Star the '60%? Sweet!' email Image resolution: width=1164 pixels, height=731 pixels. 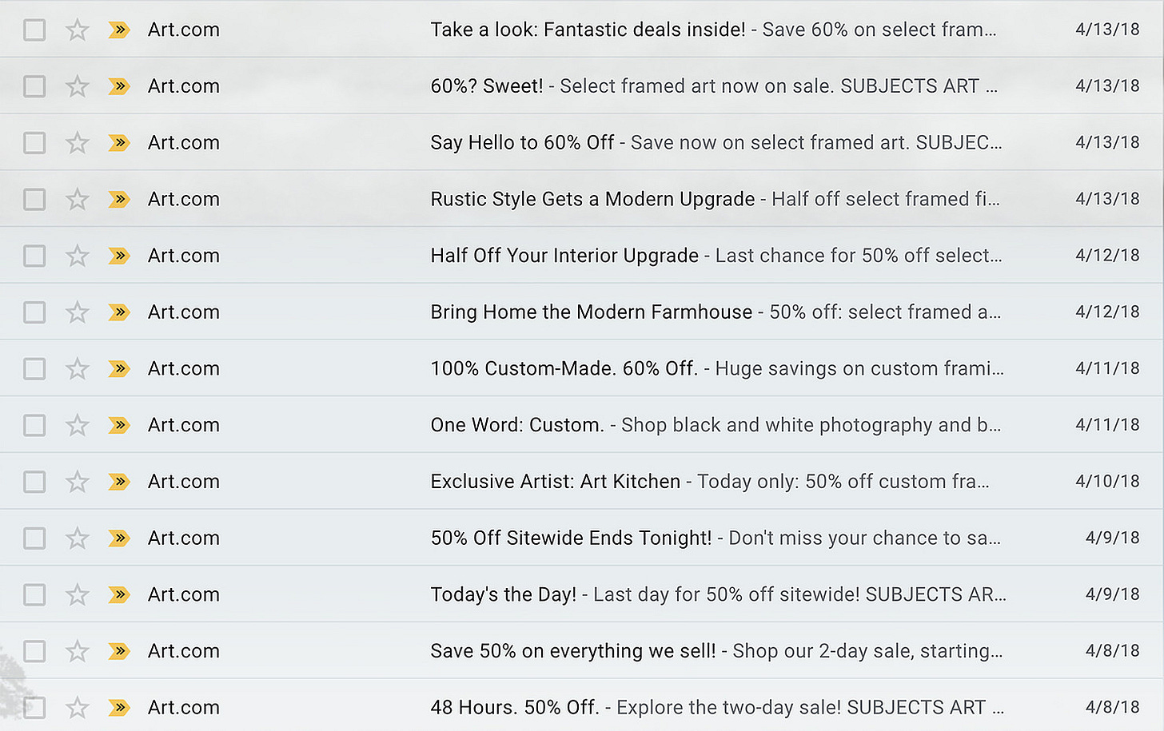(77, 86)
